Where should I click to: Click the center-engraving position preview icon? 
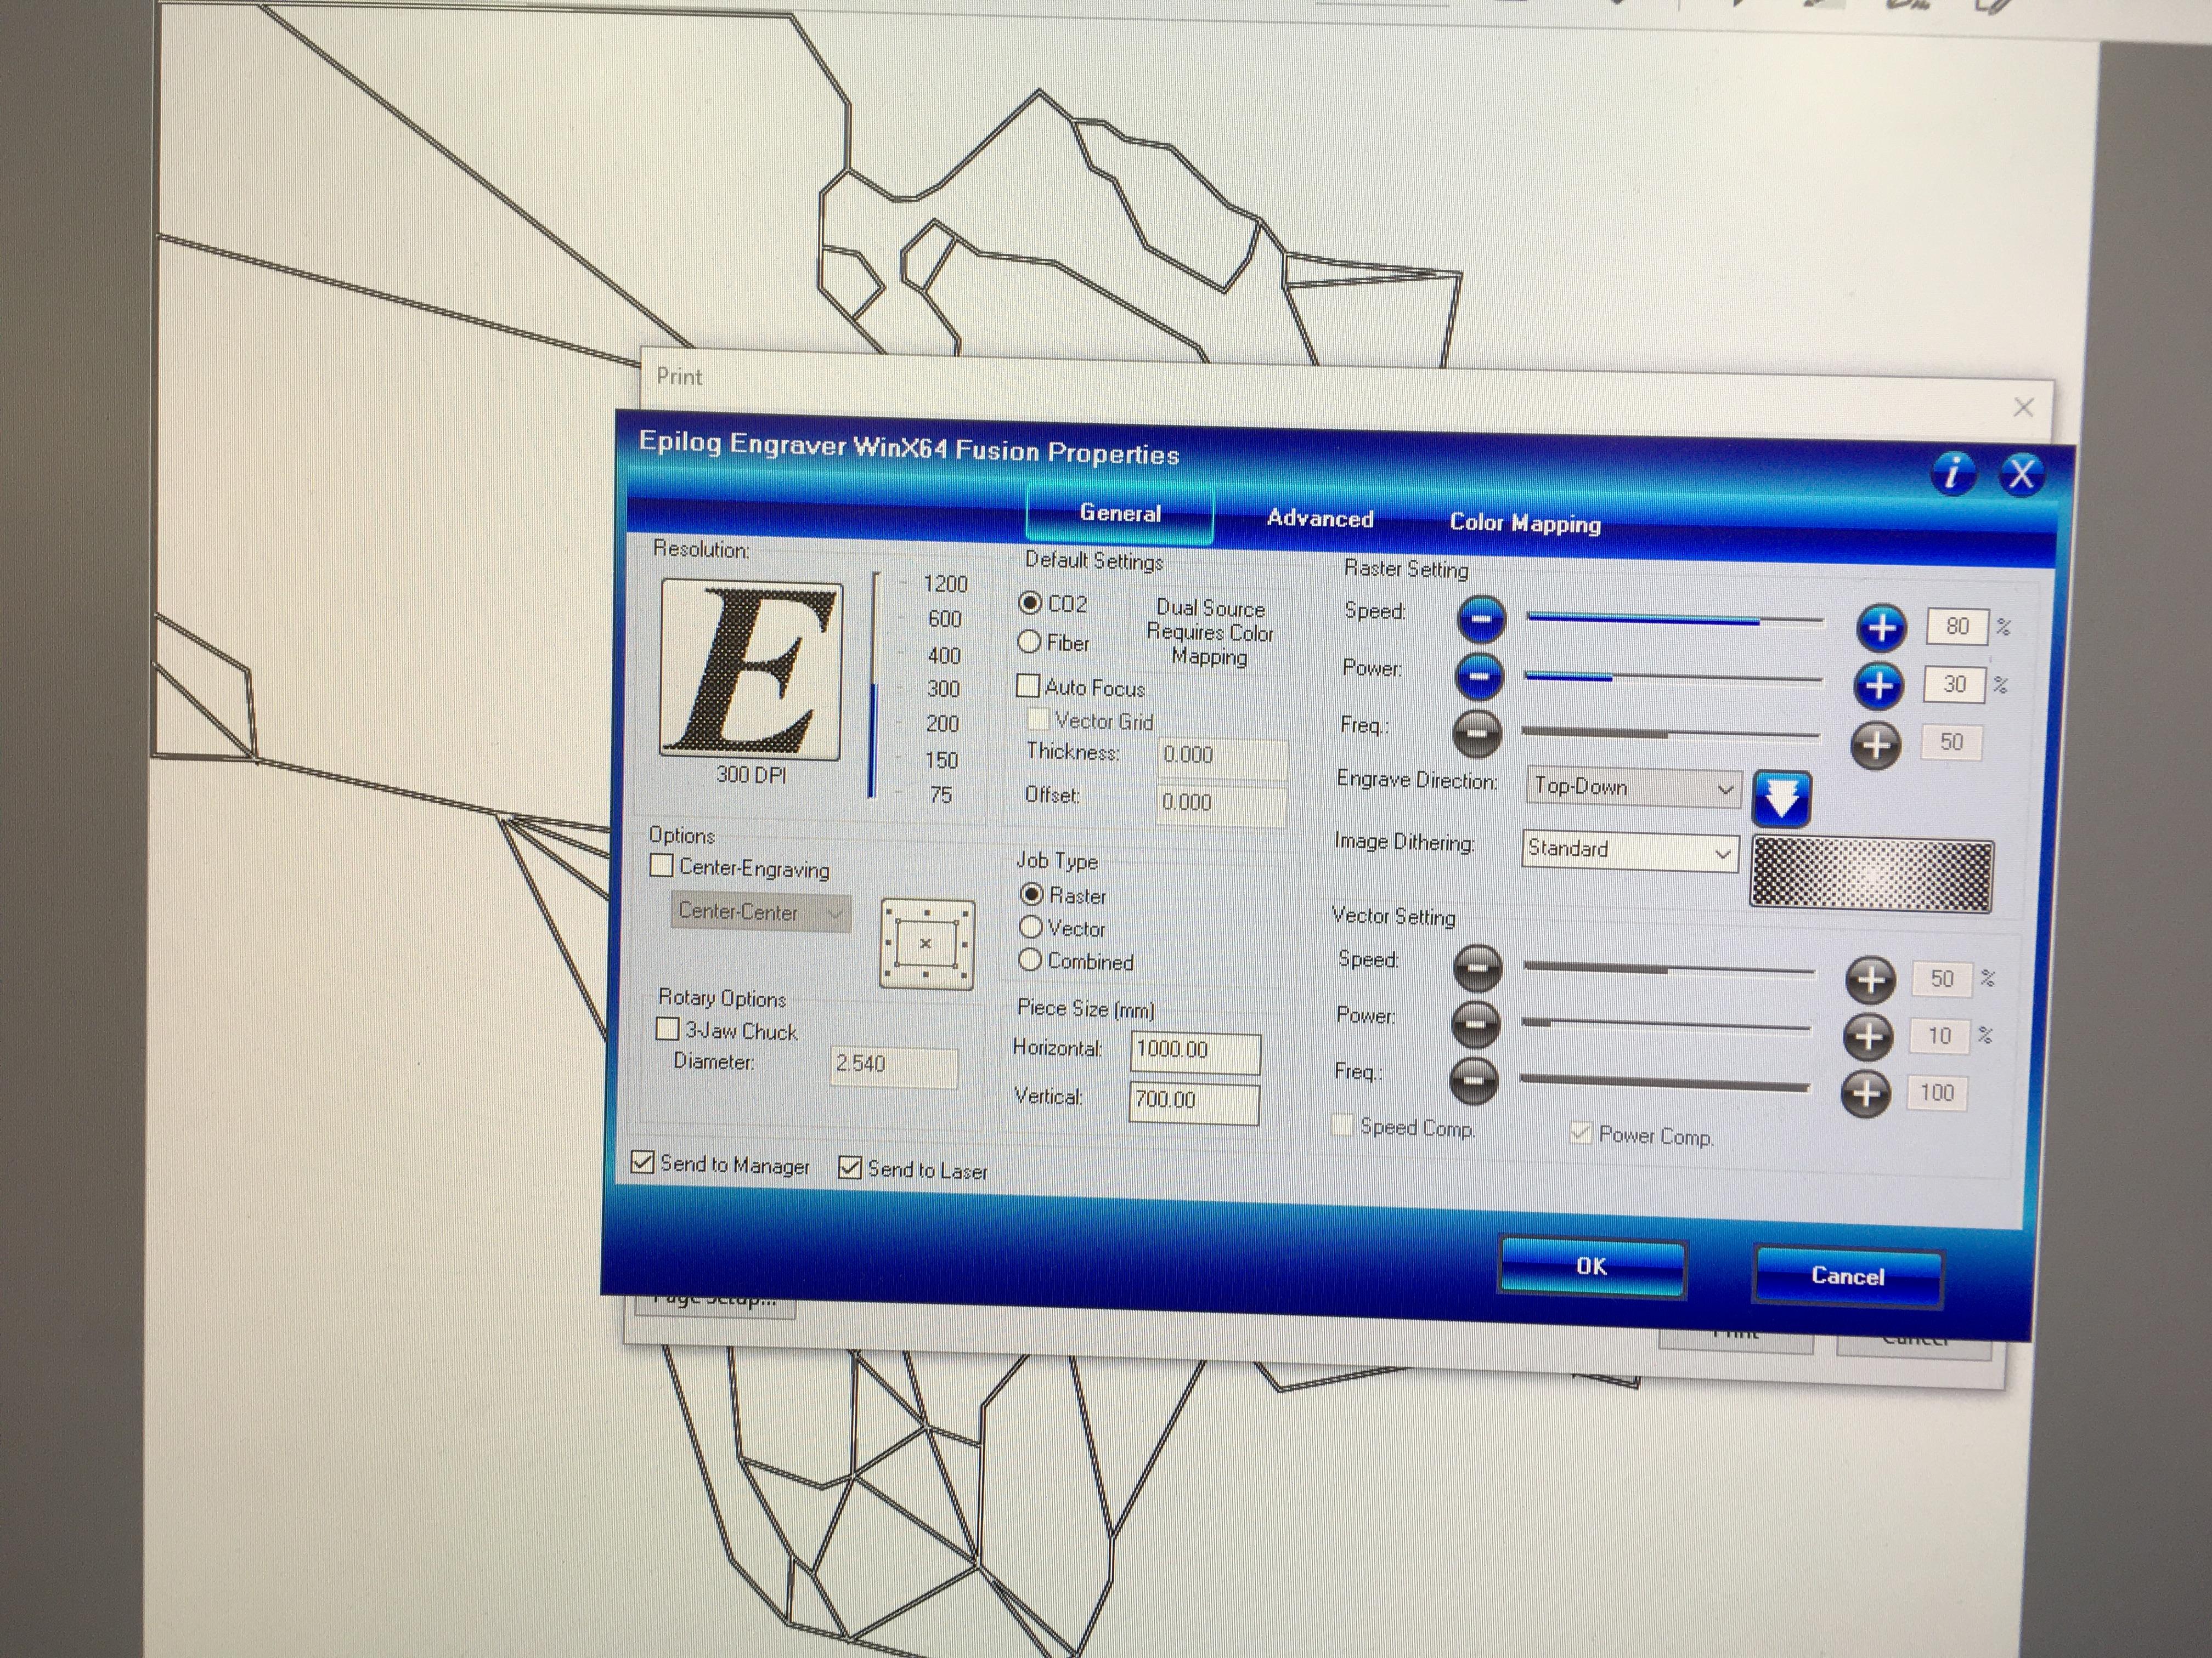pos(927,945)
